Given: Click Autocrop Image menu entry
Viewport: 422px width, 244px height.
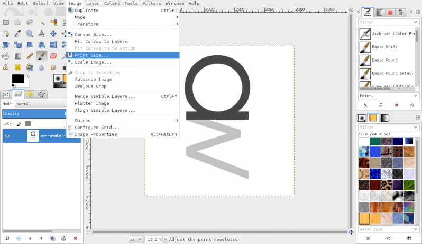Looking at the screenshot, I should click(x=123, y=80).
